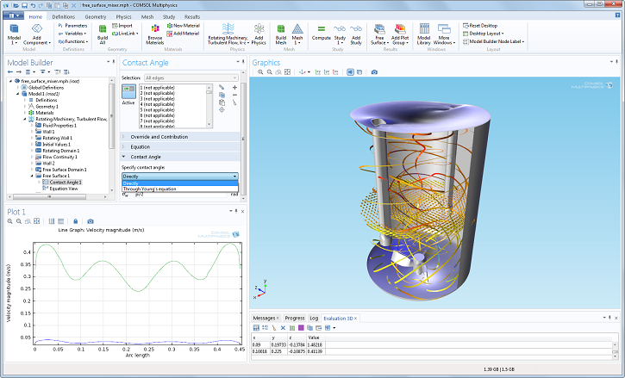Collapse the Free Surface 1 node
Viewport: 625px width, 378px height.
(x=32, y=176)
